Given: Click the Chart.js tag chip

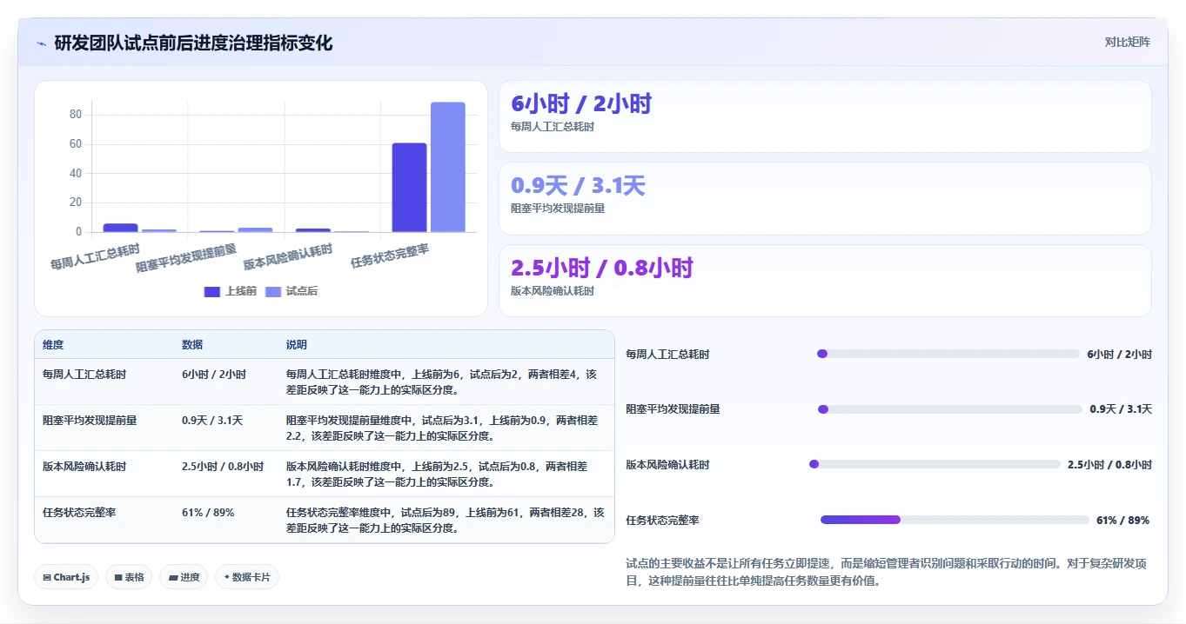Looking at the screenshot, I should coord(66,577).
